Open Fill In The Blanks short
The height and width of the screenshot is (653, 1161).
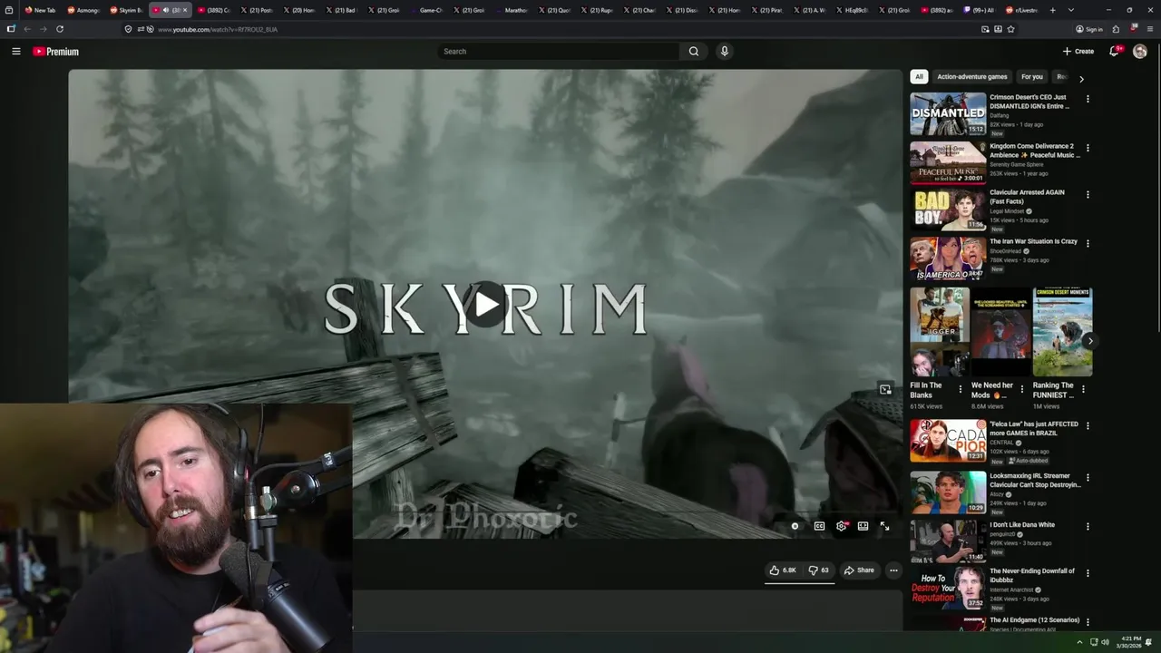click(x=940, y=332)
